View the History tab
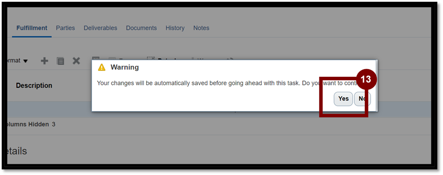Viewport: 443px width, 175px height. point(175,28)
